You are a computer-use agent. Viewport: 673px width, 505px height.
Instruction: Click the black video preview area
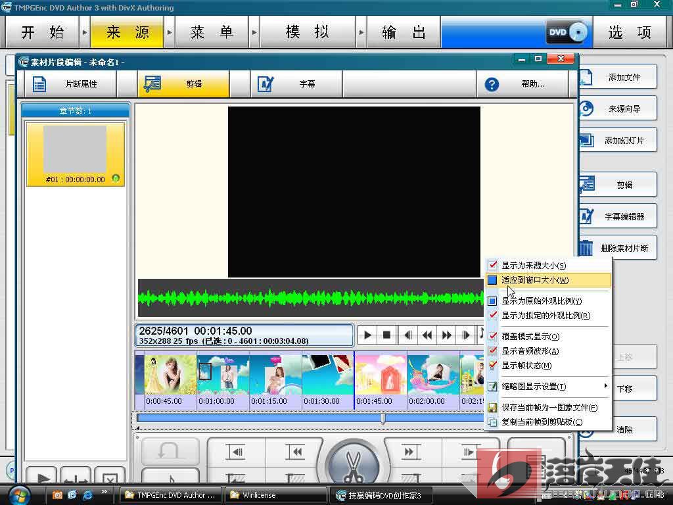(x=354, y=192)
